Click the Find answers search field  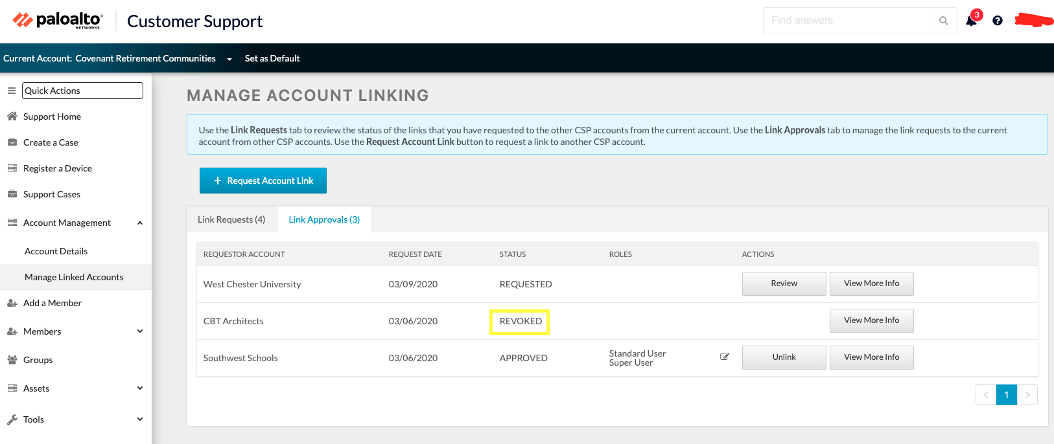847,21
